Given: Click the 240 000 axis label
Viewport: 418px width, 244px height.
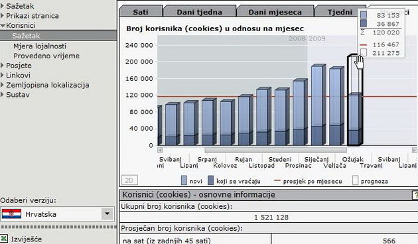Looking at the screenshot, I should 139,45.
